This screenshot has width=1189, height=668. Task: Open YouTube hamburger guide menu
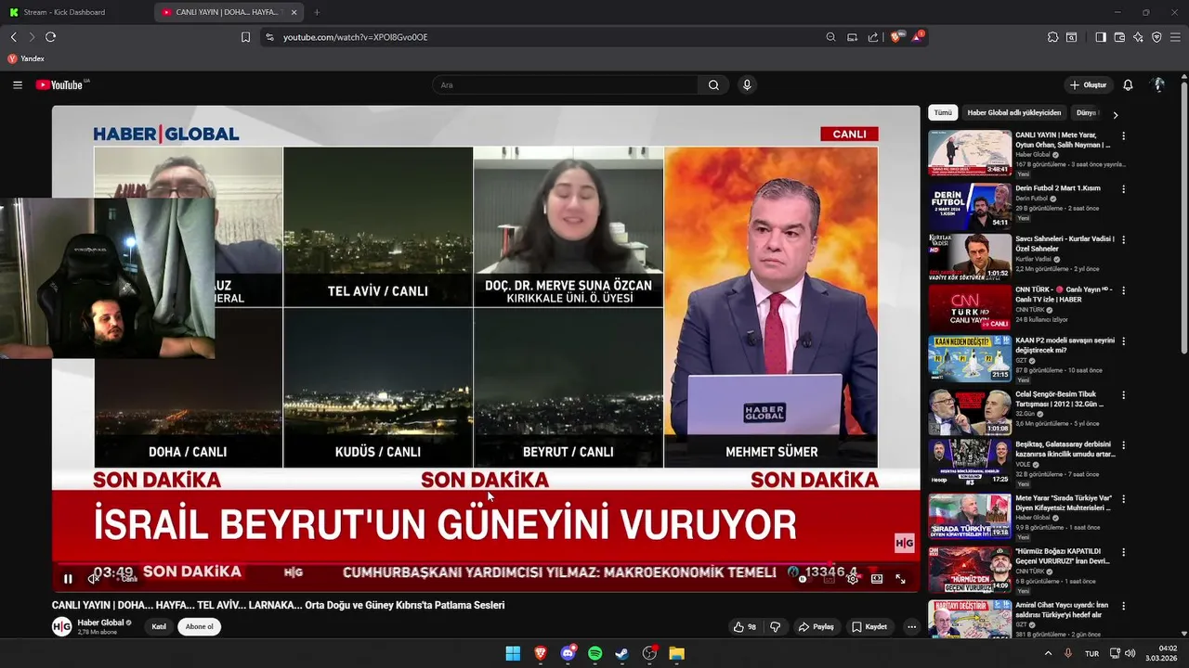[x=18, y=84]
